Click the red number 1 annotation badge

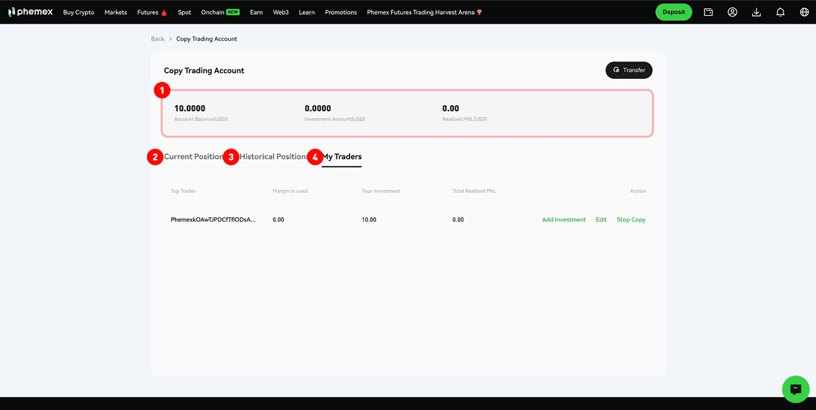click(162, 90)
